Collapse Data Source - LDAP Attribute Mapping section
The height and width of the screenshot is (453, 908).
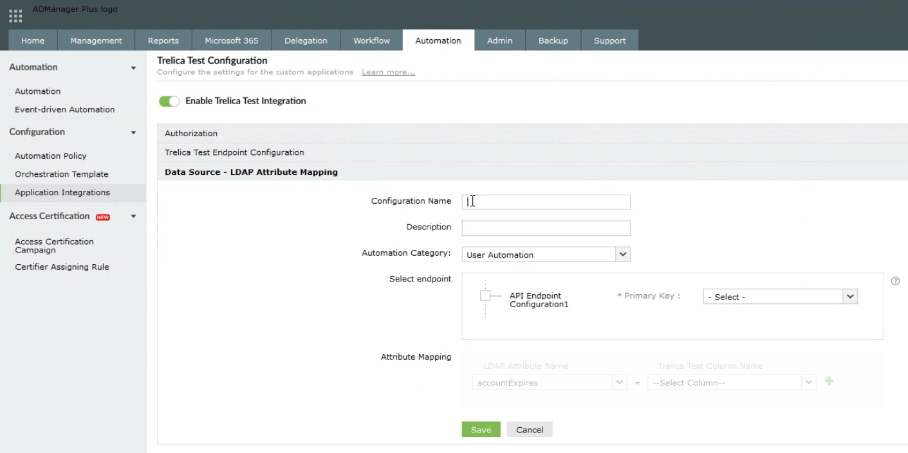click(x=532, y=172)
